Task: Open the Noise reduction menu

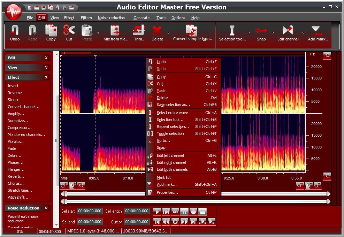Action: pyautogui.click(x=111, y=18)
